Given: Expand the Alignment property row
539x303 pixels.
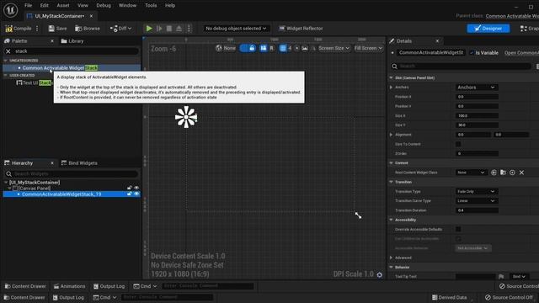Looking at the screenshot, I should (391, 135).
